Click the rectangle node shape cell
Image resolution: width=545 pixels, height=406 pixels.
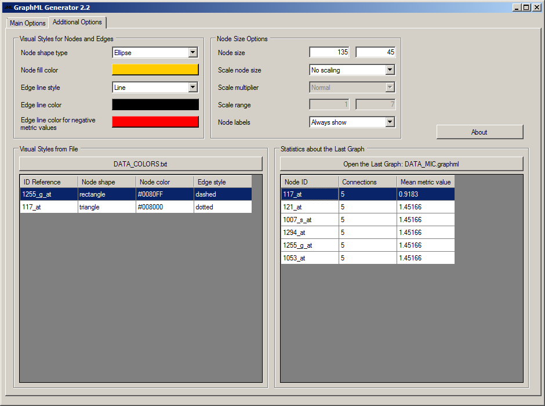[107, 194]
